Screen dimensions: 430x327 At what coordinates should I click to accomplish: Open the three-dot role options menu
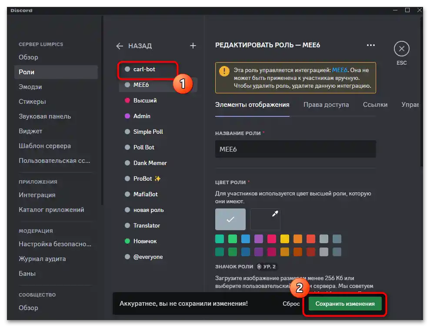(370, 45)
